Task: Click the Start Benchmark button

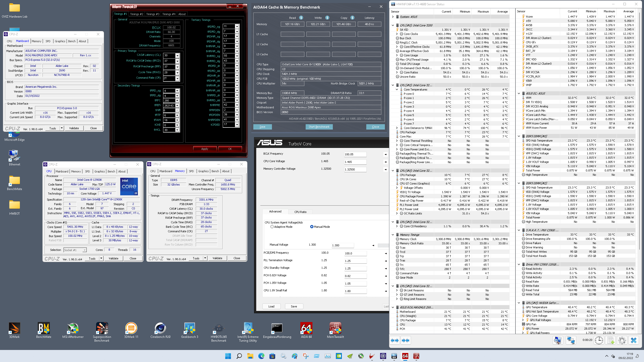Action: click(x=319, y=127)
